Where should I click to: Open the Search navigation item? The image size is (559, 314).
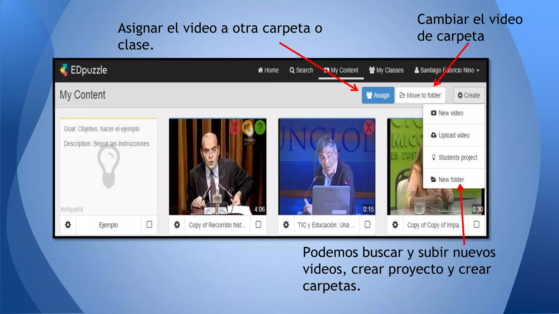301,70
